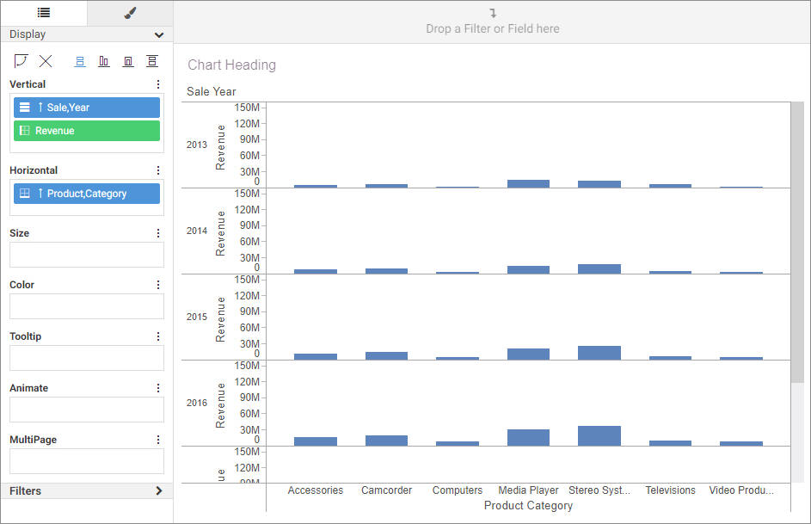Image resolution: width=811 pixels, height=524 pixels.
Task: Select the Product,Category field pill
Action: click(x=86, y=194)
